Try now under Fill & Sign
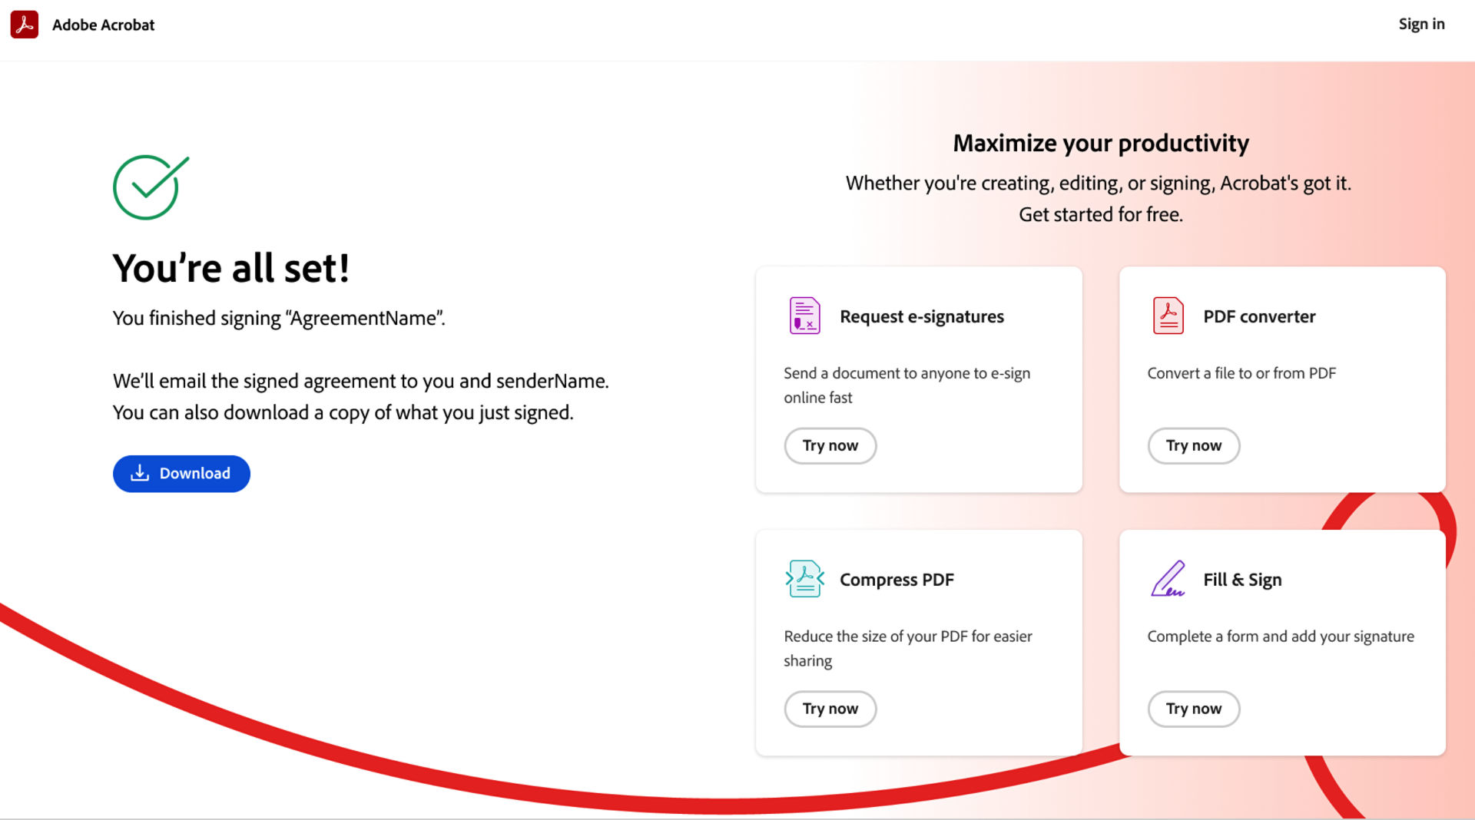The height and width of the screenshot is (820, 1475). click(x=1193, y=709)
